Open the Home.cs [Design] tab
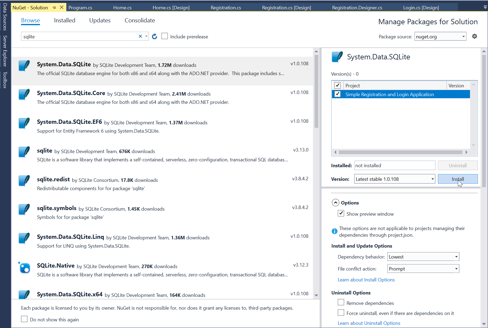Viewport: 488px width, 328px height. [x=171, y=7]
